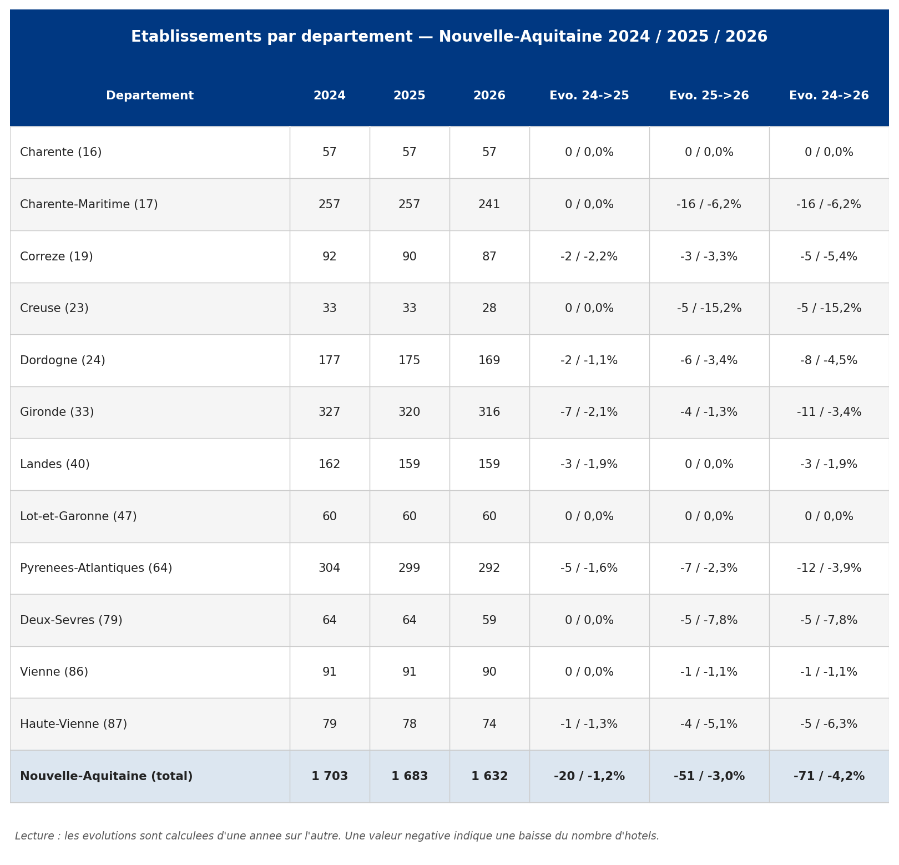899x865 pixels.
Task: Click the Evo. 24->26 column header
Action: [x=829, y=95]
